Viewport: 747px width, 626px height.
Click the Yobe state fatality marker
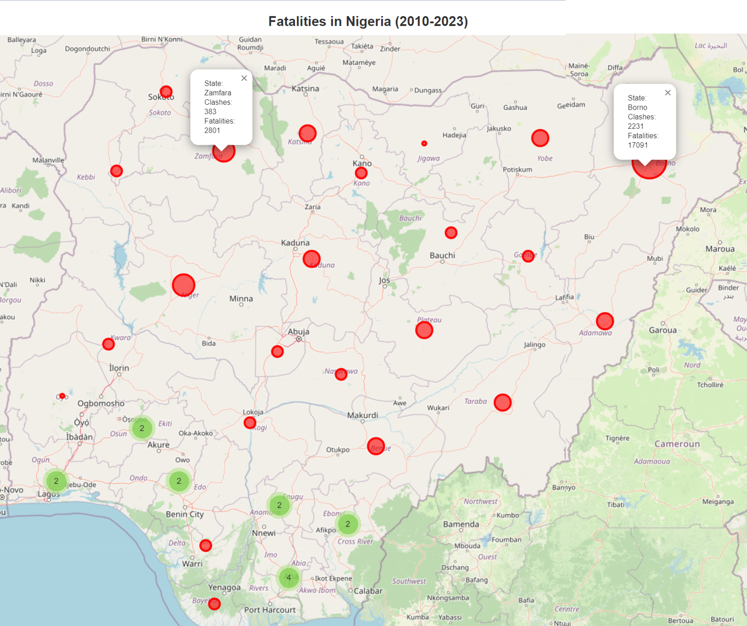[x=540, y=138]
